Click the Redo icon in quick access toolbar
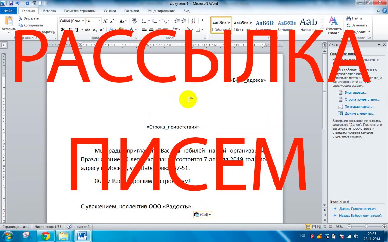Viewport: 388px width, 242px height. (28, 3)
